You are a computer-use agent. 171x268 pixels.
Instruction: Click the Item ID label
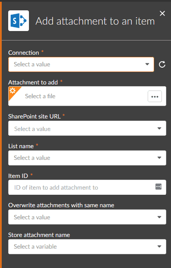[18, 176]
